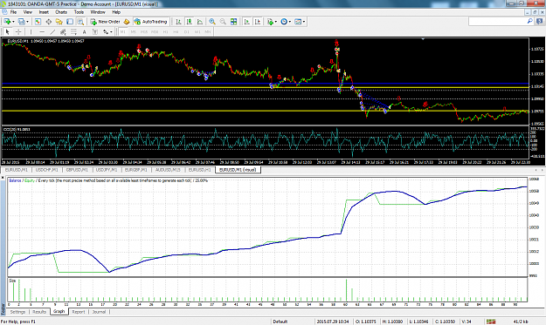Select the Vertical Line tool
This screenshot has height=325, width=546.
(x=31, y=32)
